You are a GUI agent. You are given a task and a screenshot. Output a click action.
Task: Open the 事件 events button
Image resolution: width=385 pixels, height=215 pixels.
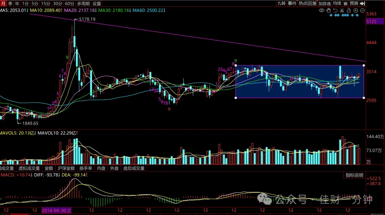(x=292, y=4)
